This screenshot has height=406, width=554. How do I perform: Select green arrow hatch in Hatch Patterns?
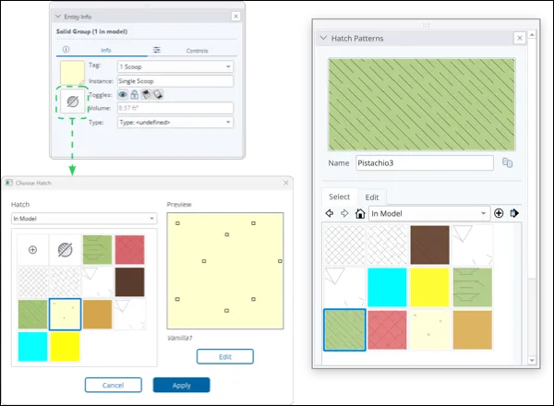pos(473,287)
